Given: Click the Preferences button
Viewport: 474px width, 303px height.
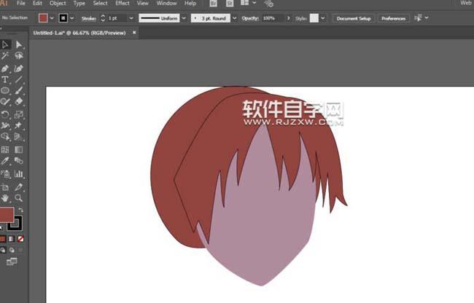Looking at the screenshot, I should click(393, 18).
